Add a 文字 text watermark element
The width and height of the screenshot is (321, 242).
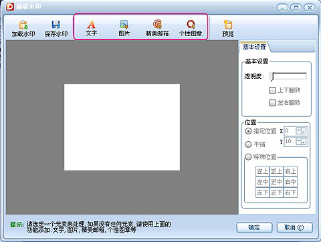click(x=91, y=29)
